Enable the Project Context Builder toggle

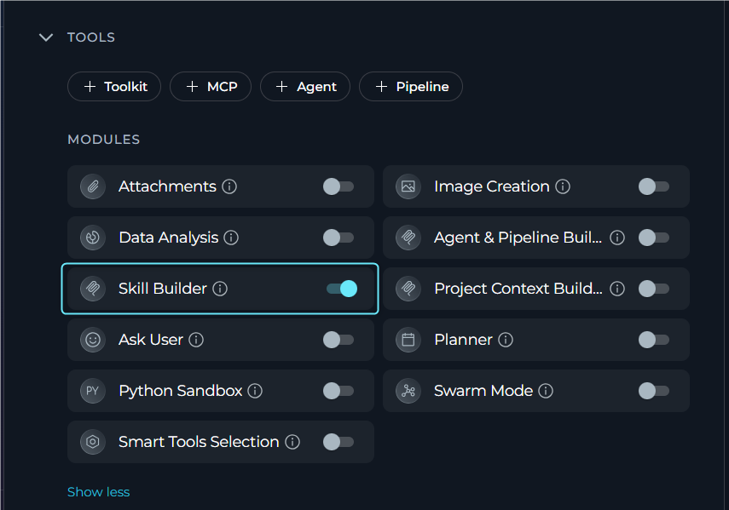[654, 289]
